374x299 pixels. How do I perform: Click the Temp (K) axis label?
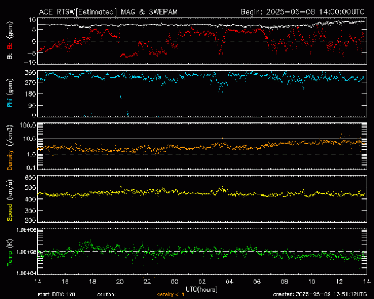(x=10, y=252)
